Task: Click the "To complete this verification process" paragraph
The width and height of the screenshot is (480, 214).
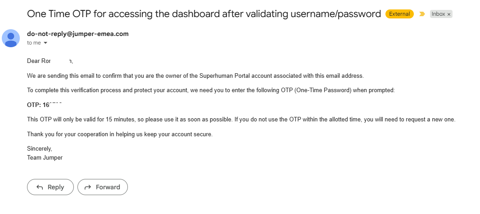Action: tap(211, 90)
